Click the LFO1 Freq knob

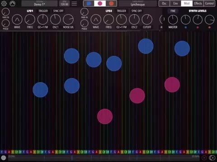click(30, 19)
